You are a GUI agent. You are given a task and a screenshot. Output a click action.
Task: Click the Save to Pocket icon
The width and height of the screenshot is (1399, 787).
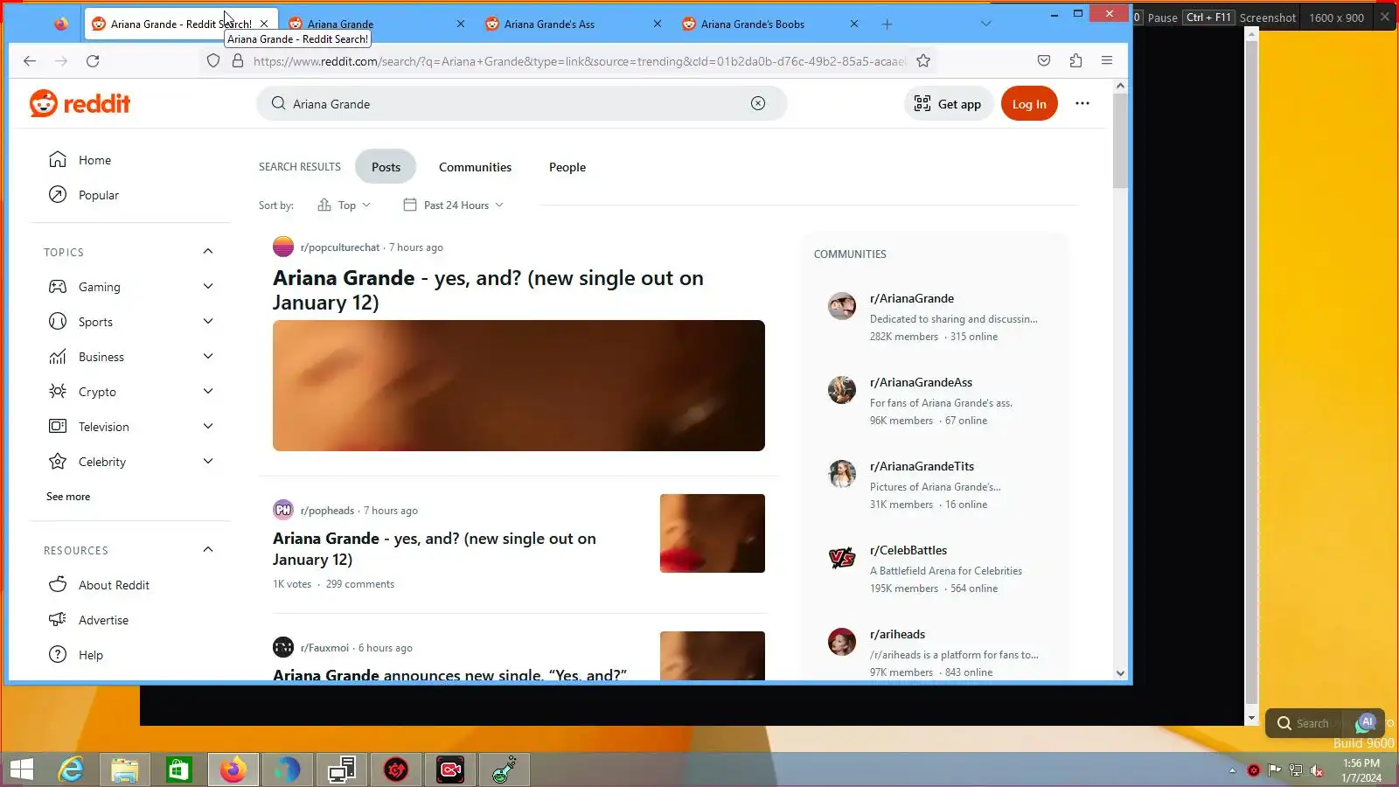coord(1044,61)
